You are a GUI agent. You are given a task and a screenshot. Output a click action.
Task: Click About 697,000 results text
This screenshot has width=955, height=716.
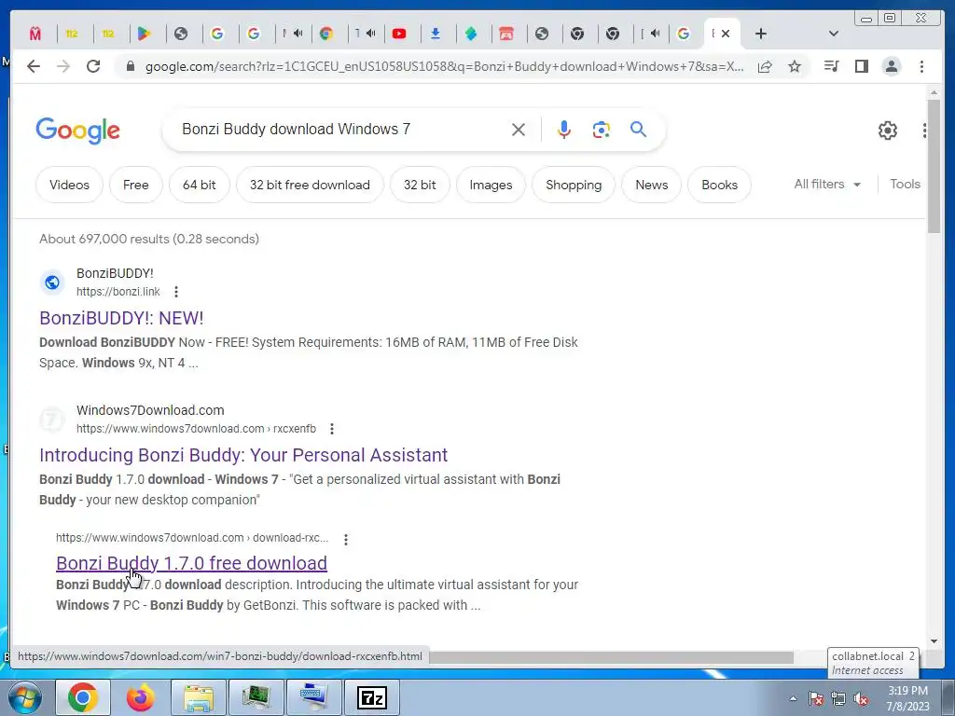click(149, 239)
